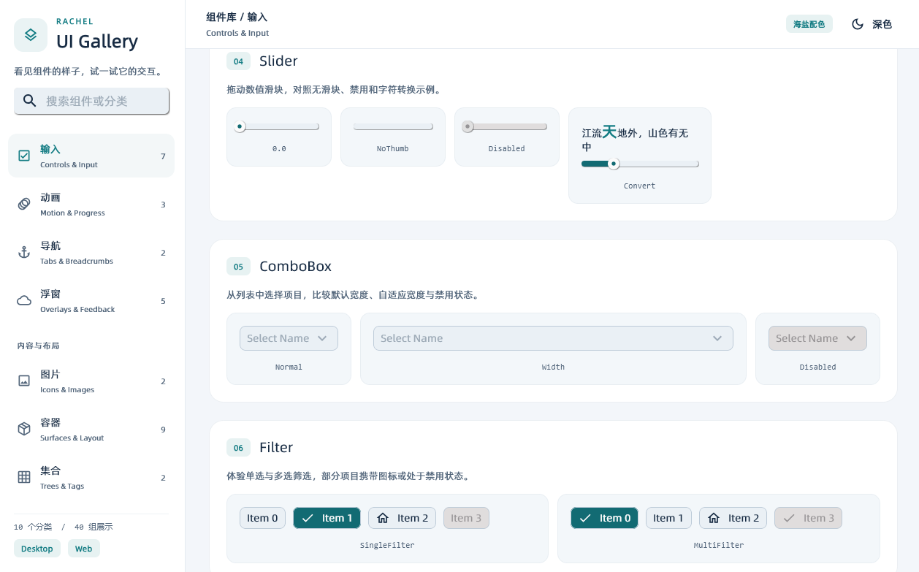919x572 pixels.
Task: Click the 集合 grid icon
Action: (24, 477)
